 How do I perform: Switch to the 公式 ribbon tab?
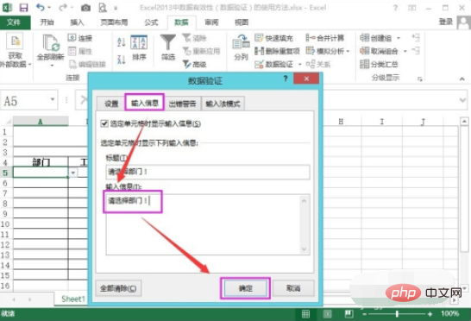point(151,22)
